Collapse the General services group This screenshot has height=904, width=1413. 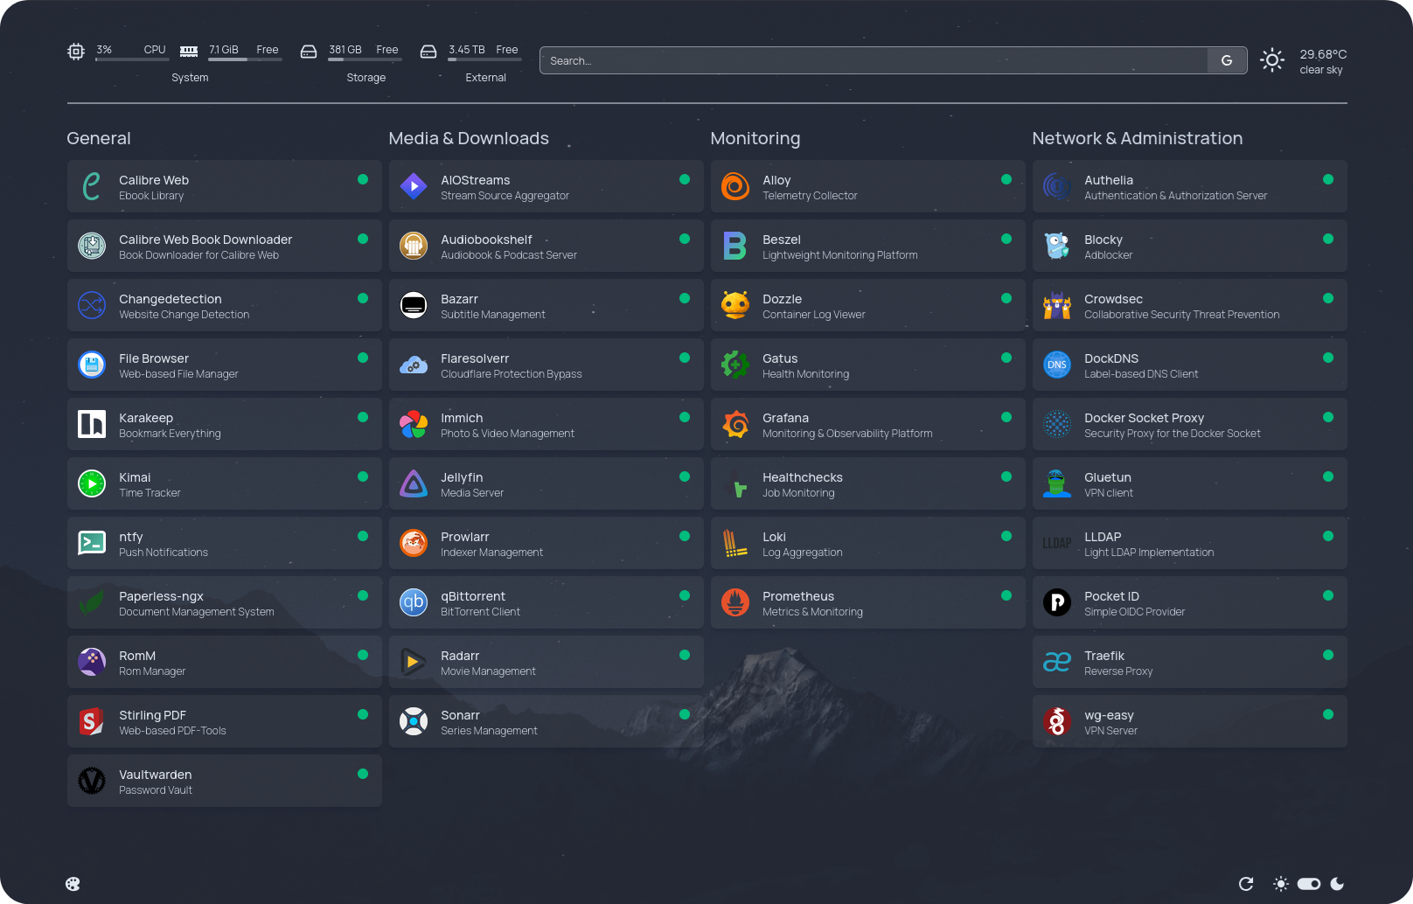pos(99,138)
